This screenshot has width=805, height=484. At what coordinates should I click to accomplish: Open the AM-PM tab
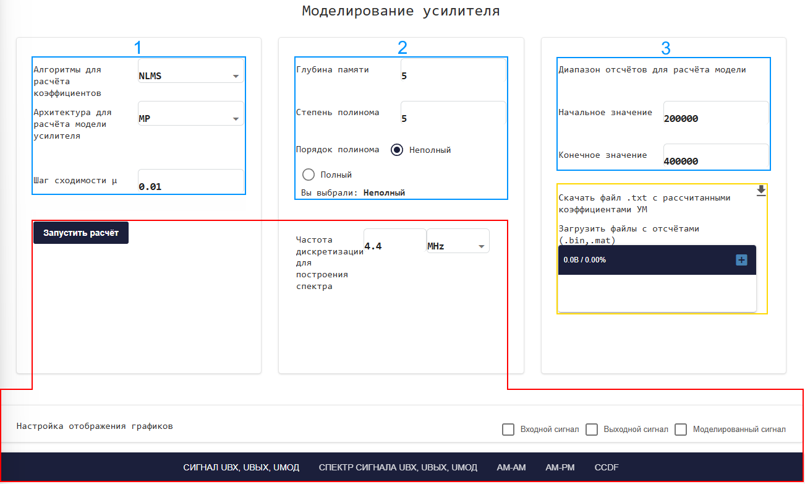pos(560,467)
